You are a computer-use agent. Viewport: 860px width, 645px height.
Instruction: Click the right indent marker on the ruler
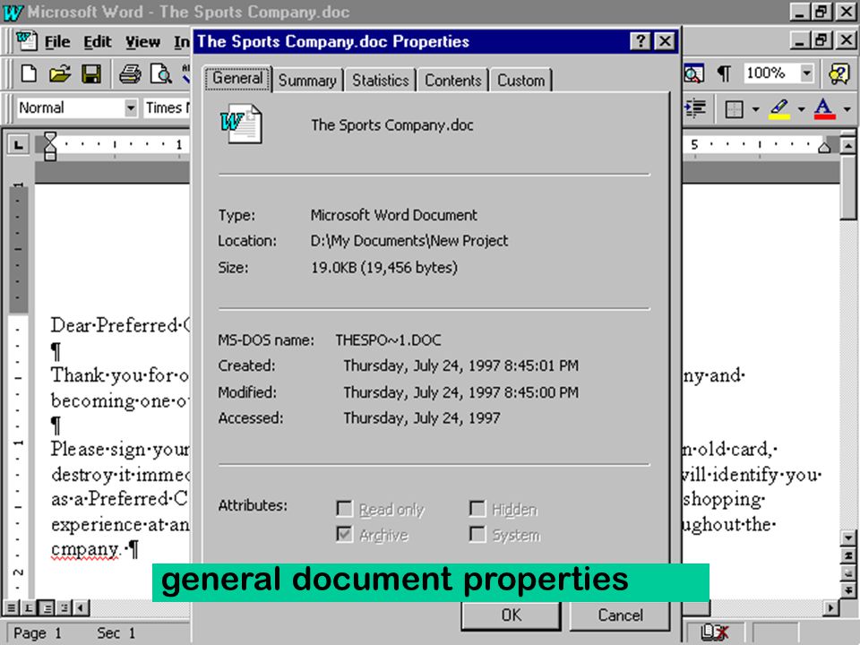824,147
